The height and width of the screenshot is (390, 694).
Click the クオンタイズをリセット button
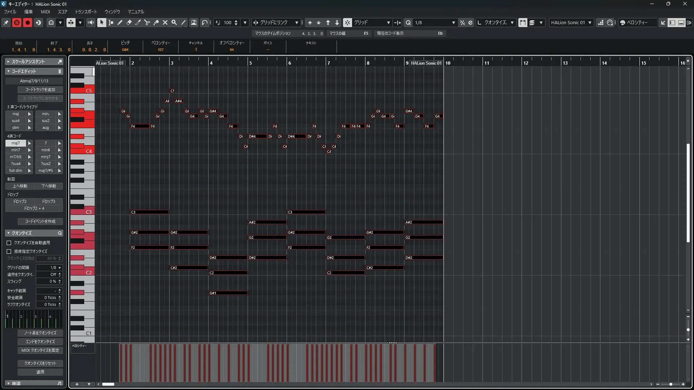point(40,363)
